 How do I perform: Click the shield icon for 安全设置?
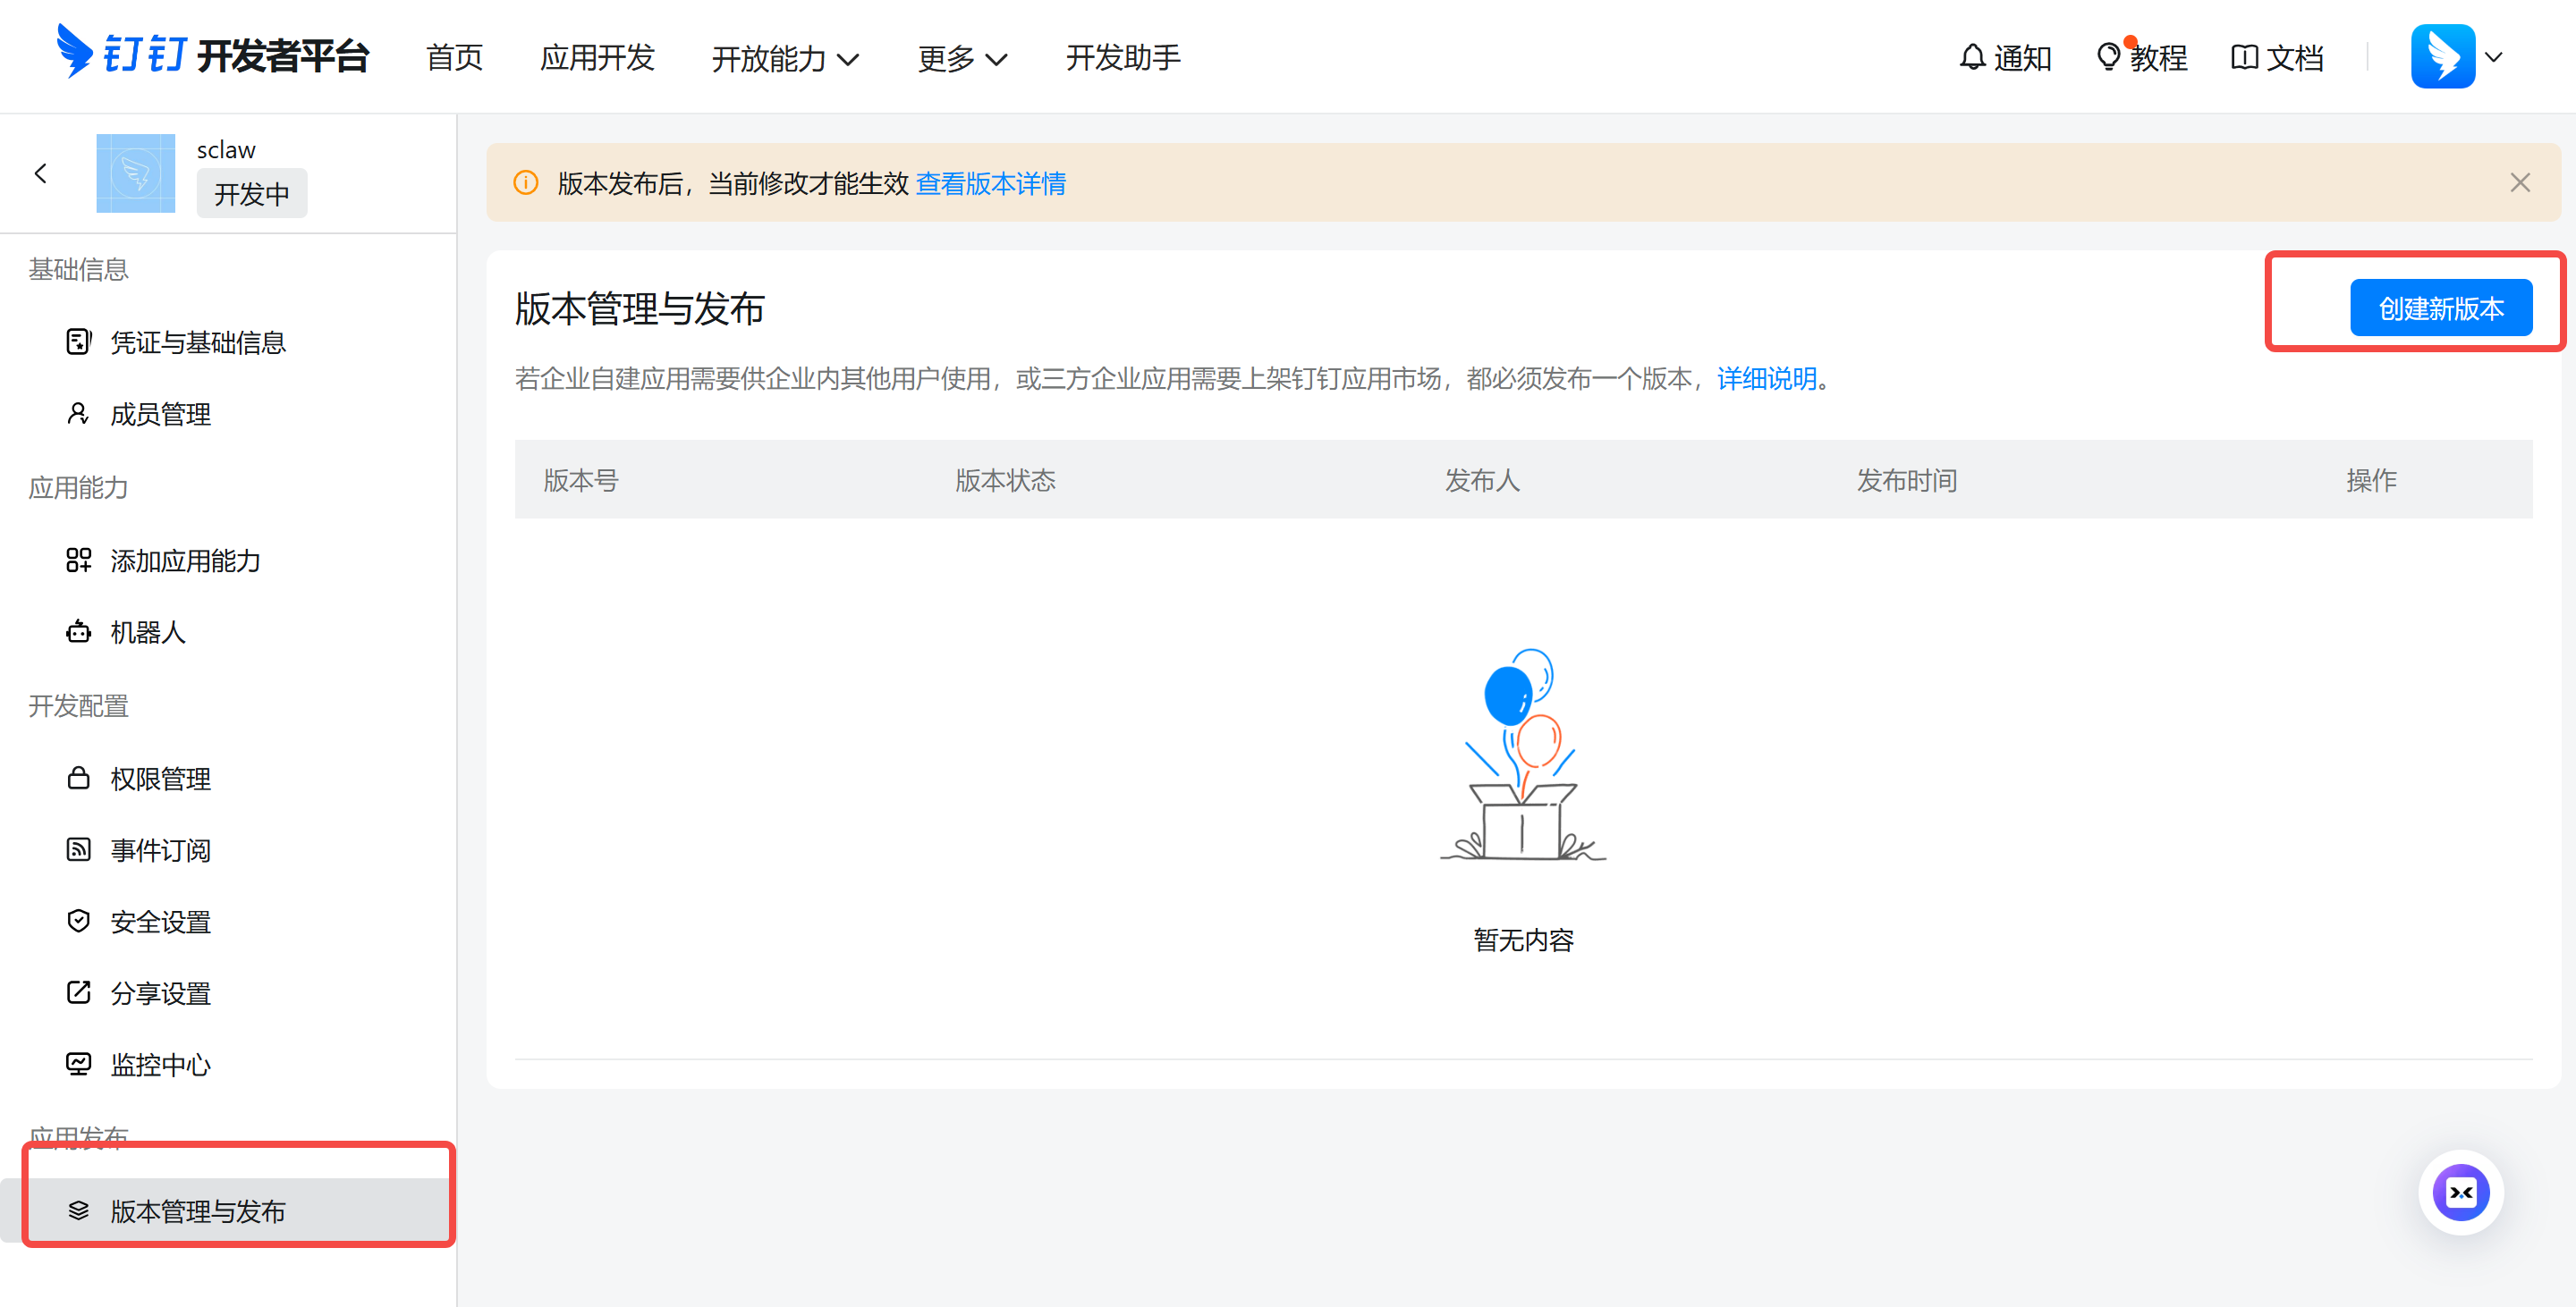click(x=78, y=920)
